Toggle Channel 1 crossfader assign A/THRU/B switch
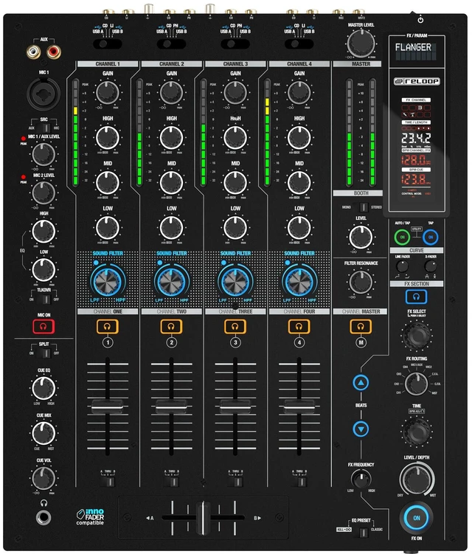The image size is (472, 554). 108,482
